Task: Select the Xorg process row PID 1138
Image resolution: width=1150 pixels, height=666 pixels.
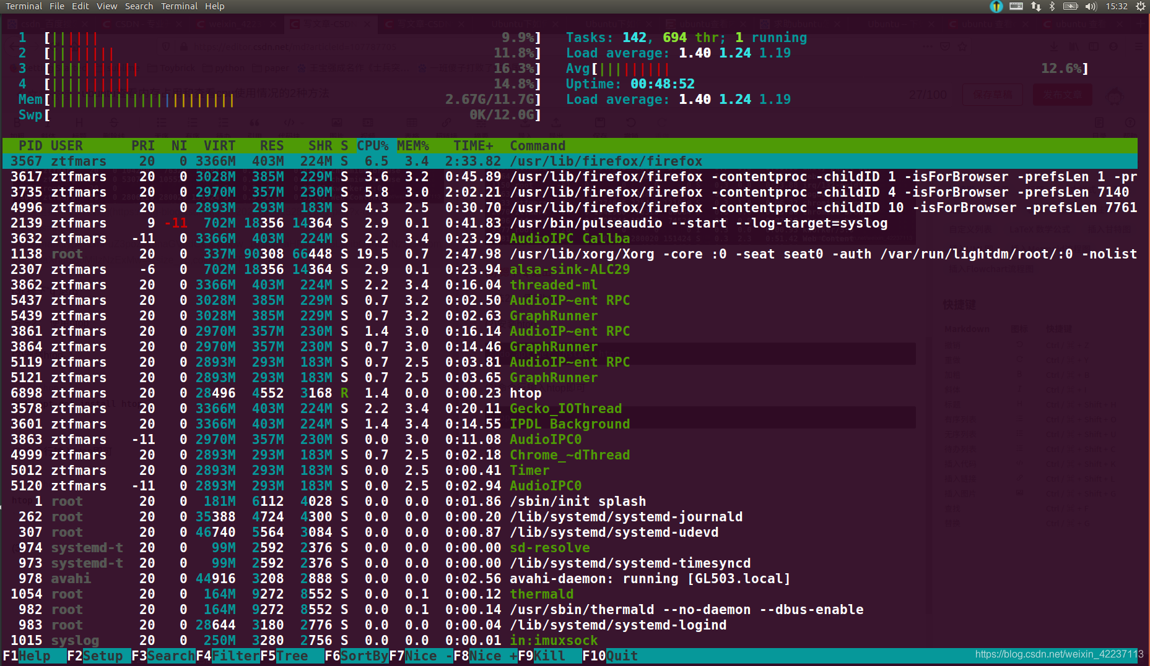Action: [x=570, y=254]
